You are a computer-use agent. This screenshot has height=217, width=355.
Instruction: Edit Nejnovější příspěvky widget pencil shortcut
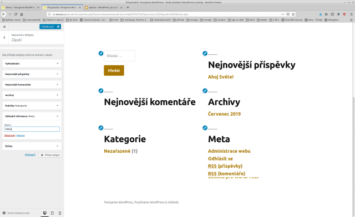coord(205,53)
